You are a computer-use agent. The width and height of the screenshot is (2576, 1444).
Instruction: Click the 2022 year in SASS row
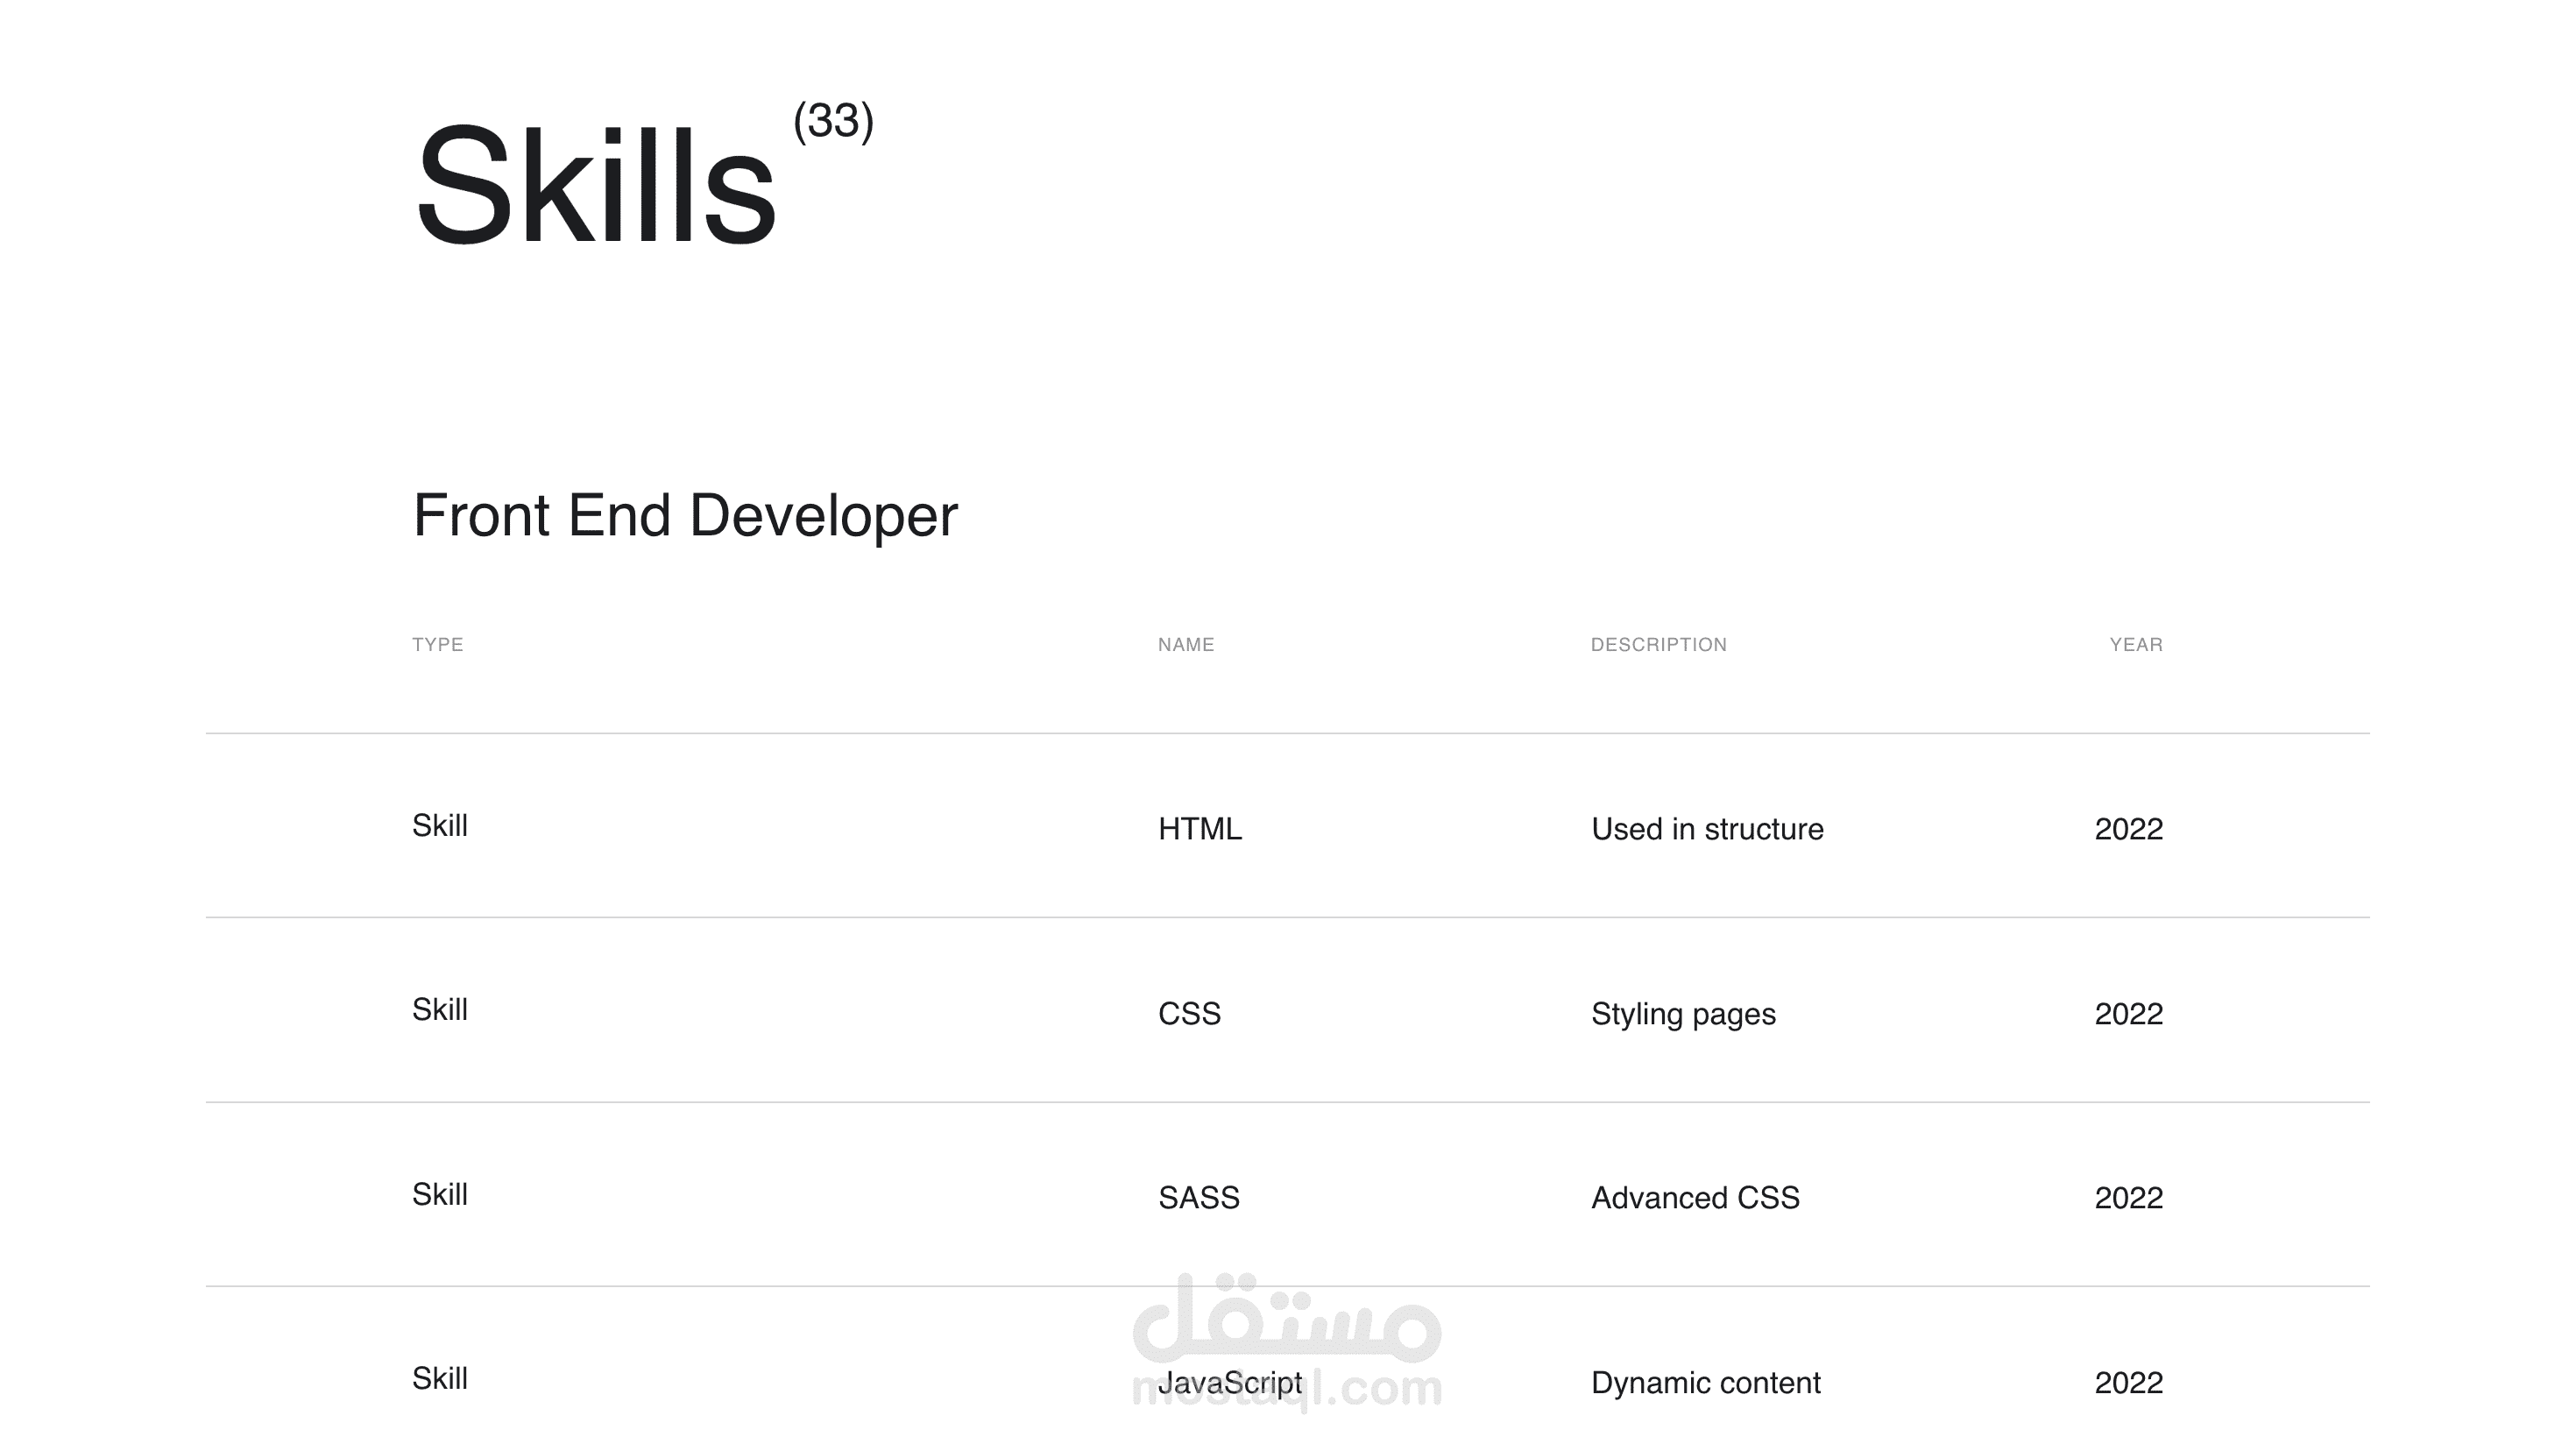2128,1198
